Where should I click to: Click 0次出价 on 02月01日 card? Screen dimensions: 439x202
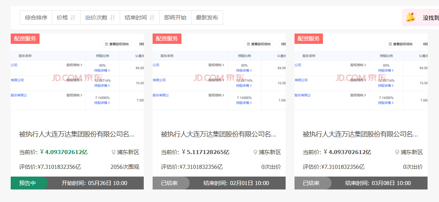[271, 167]
